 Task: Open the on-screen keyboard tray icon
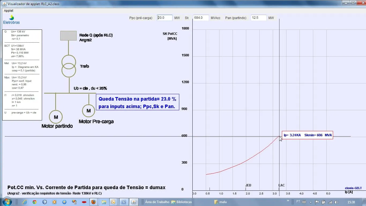[304, 202]
